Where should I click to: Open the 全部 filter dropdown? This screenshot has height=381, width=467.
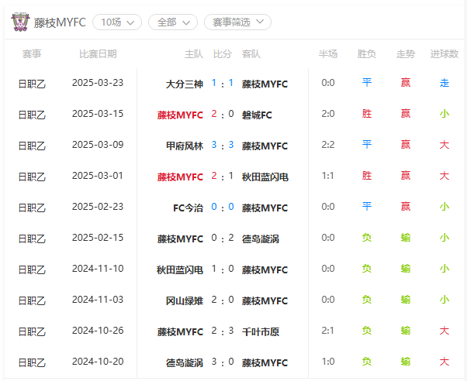[173, 22]
